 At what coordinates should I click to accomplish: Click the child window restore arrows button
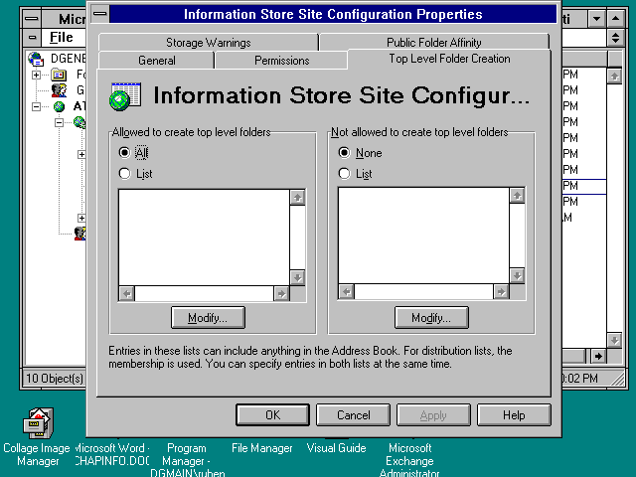pos(615,38)
